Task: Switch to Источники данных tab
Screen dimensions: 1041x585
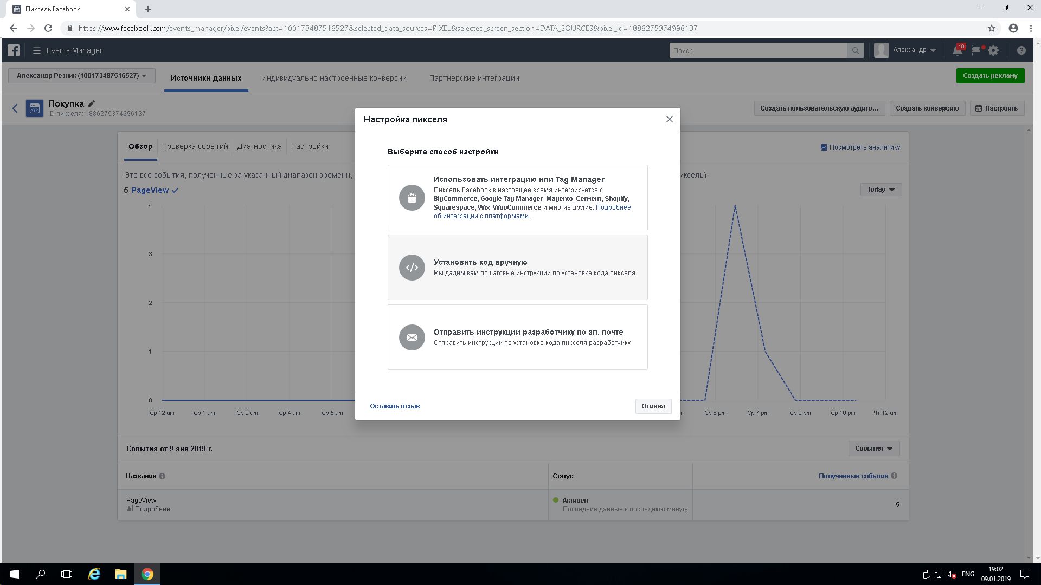Action: [x=206, y=78]
